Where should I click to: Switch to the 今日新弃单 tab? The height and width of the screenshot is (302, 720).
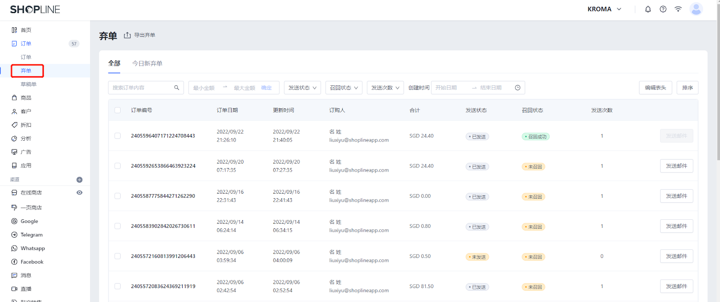147,63
